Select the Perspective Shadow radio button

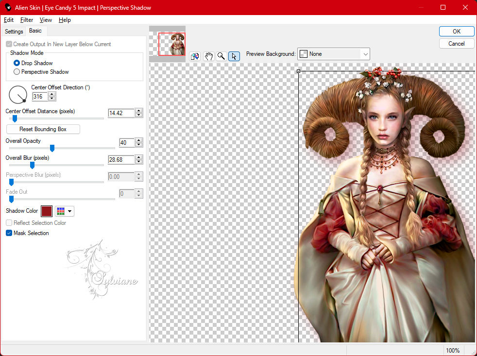coord(17,72)
